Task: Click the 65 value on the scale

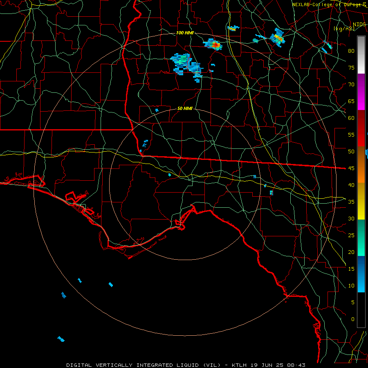Action: (x=351, y=101)
